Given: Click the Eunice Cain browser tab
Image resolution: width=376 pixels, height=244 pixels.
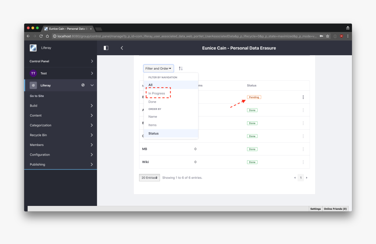Looking at the screenshot, I should [67, 28].
